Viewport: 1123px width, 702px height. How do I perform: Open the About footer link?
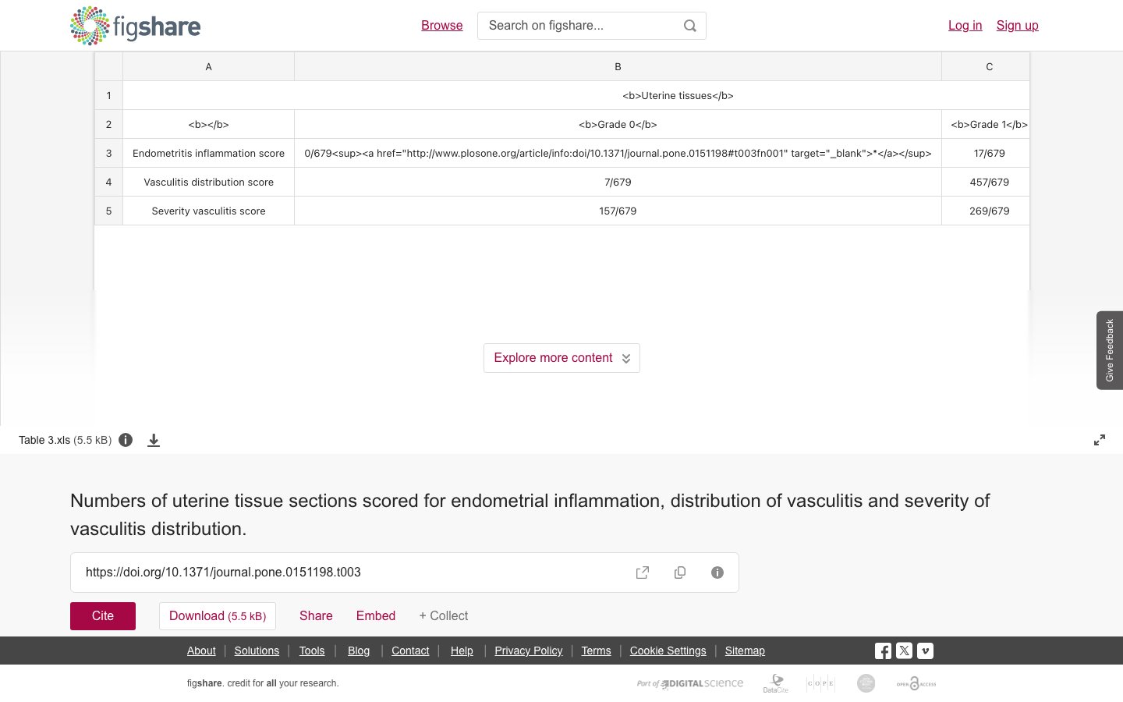coord(201,651)
